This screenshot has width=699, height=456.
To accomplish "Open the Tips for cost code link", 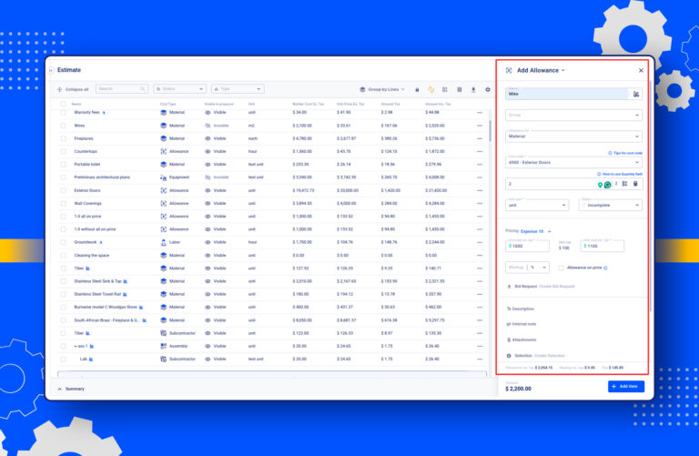I will [626, 153].
